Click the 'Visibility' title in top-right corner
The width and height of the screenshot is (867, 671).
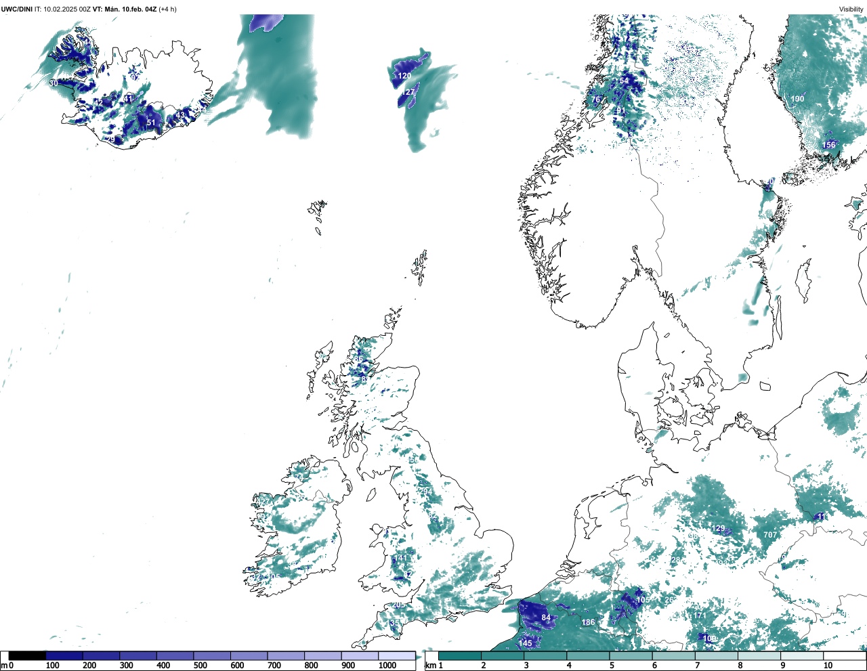(x=851, y=9)
